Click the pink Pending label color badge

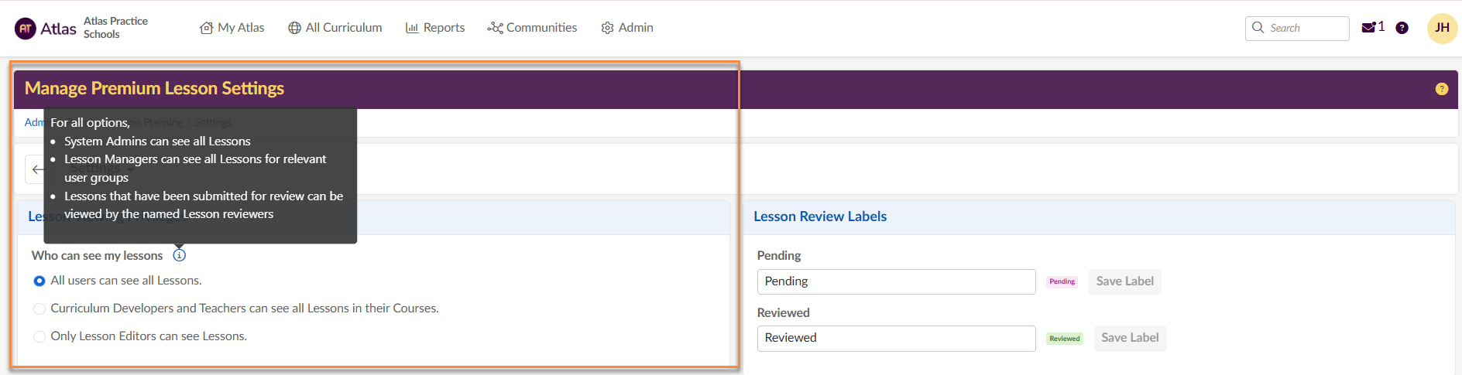point(1062,281)
